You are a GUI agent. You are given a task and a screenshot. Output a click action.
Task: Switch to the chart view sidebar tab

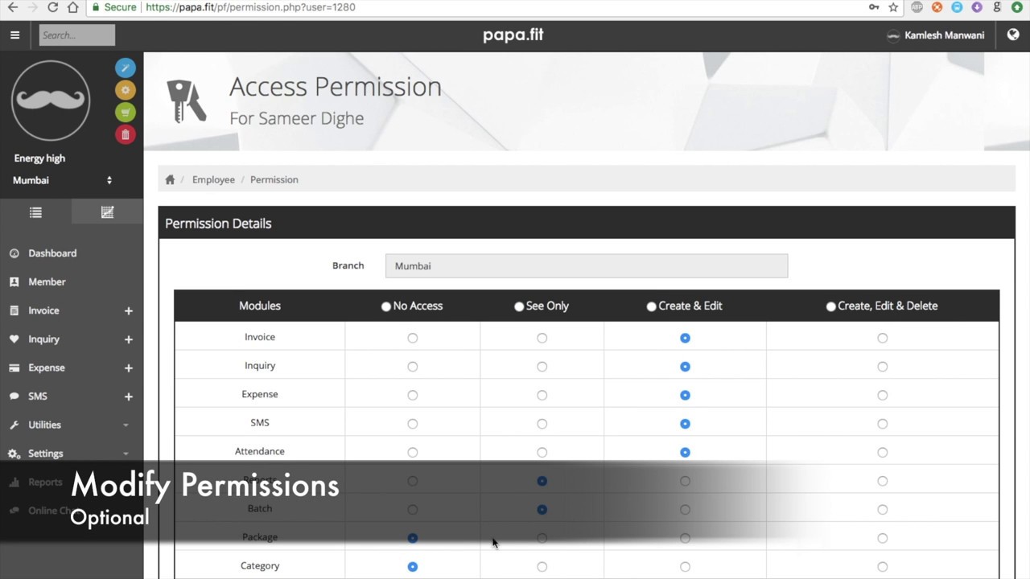pos(107,212)
